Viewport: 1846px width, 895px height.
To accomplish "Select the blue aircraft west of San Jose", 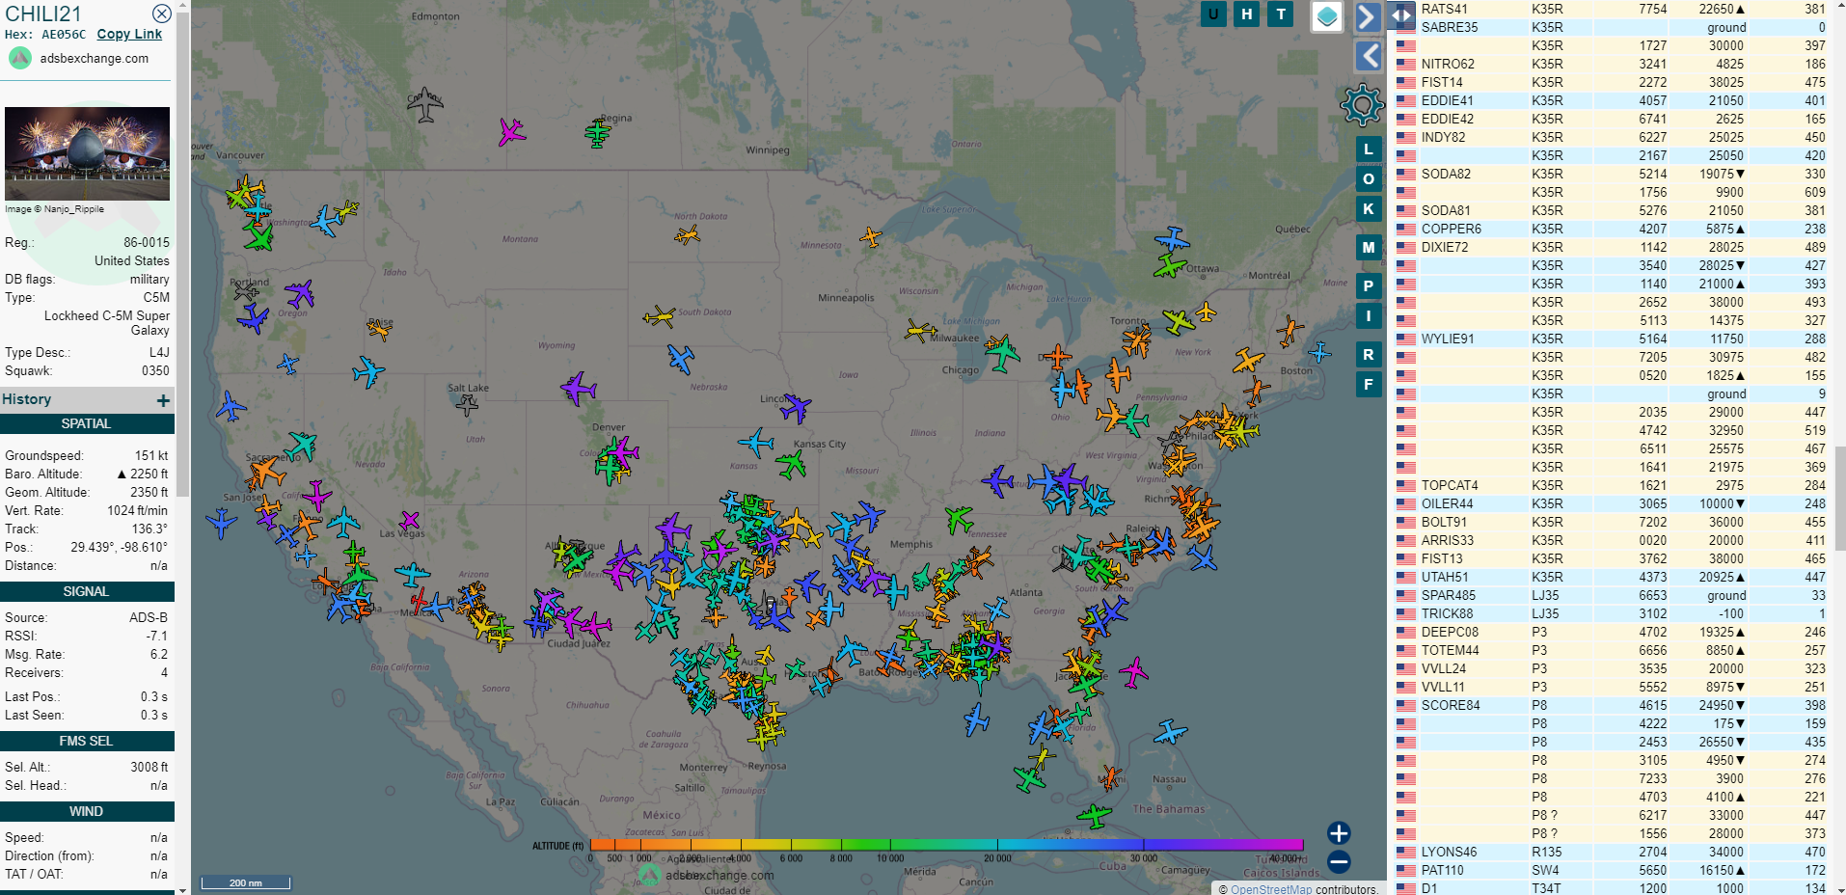I will click(221, 524).
